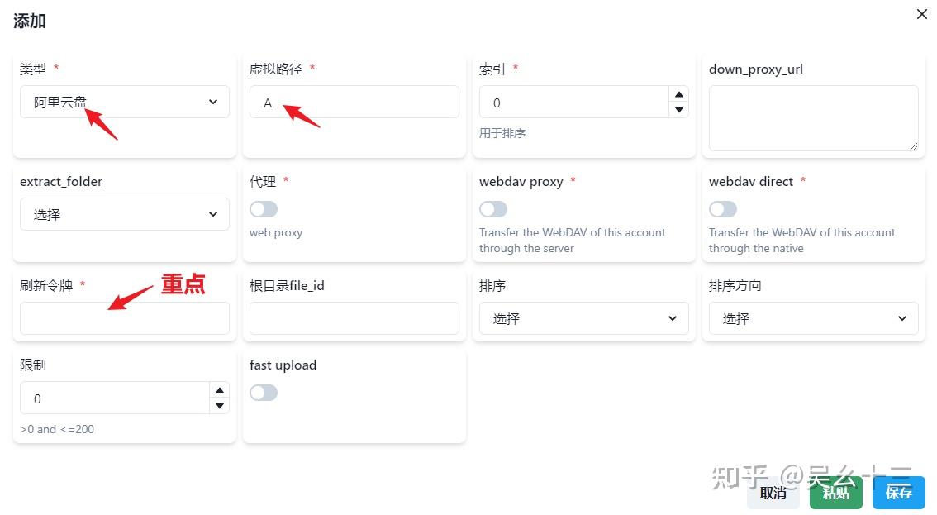
Task: Decrease the 限制 value with down arrow
Action: (x=220, y=406)
